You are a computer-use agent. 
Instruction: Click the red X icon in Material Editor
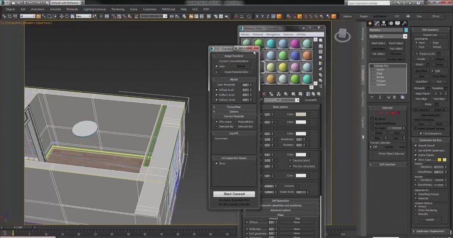(x=264, y=94)
